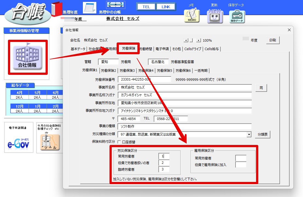The height and width of the screenshot is (197, 303).
Task: Switch to the Cells給与 tab
Action: click(212, 49)
